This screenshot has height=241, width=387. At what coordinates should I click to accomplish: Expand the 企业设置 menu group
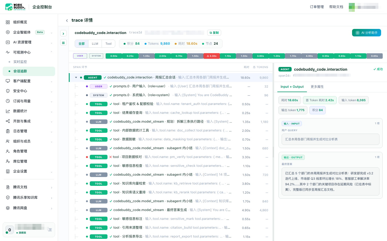51,171
